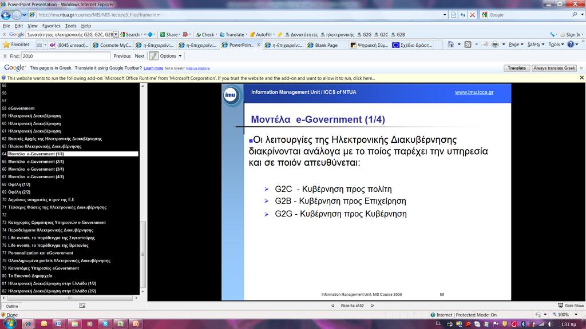
Task: Click the blue sidewiki icon in Google Toolbar
Action: tap(151, 35)
